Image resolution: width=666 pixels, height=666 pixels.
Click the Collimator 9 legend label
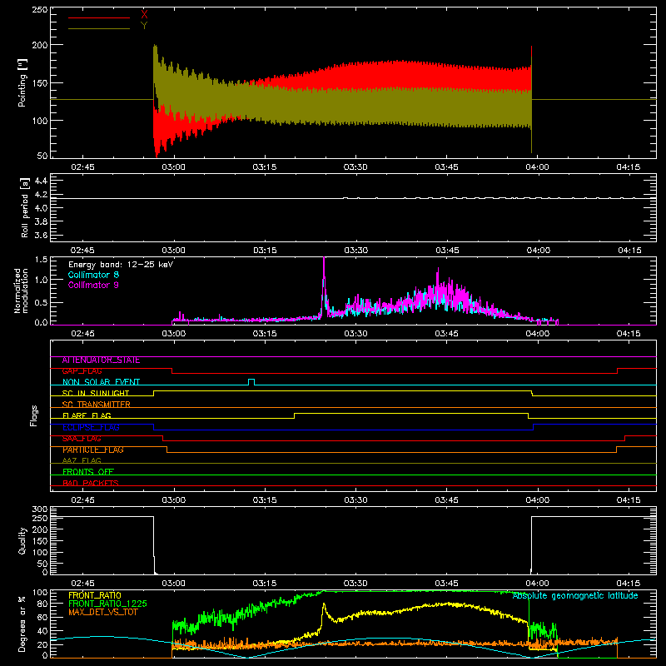[93, 285]
